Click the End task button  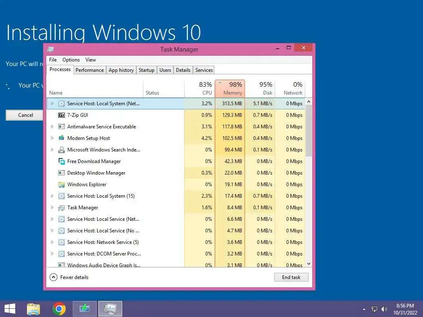pos(291,277)
